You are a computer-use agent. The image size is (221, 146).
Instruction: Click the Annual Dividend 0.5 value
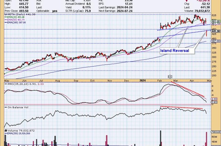(x=88, y=4)
